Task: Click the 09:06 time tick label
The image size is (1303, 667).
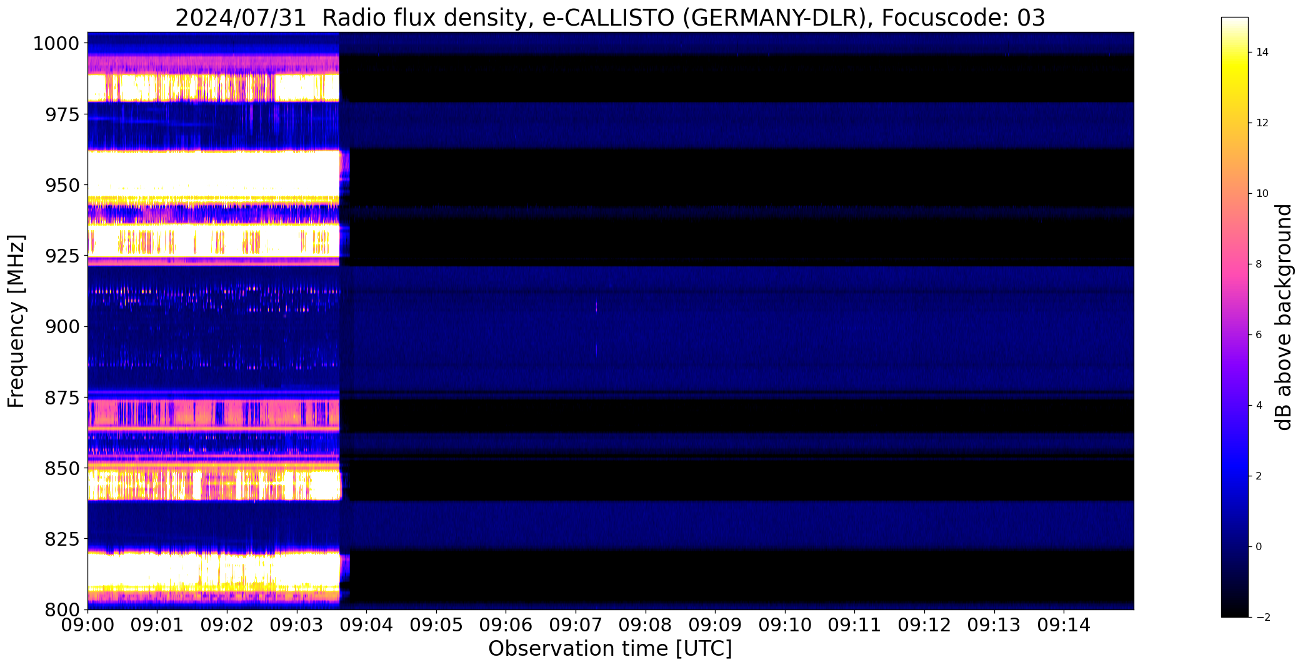Action: coord(506,624)
